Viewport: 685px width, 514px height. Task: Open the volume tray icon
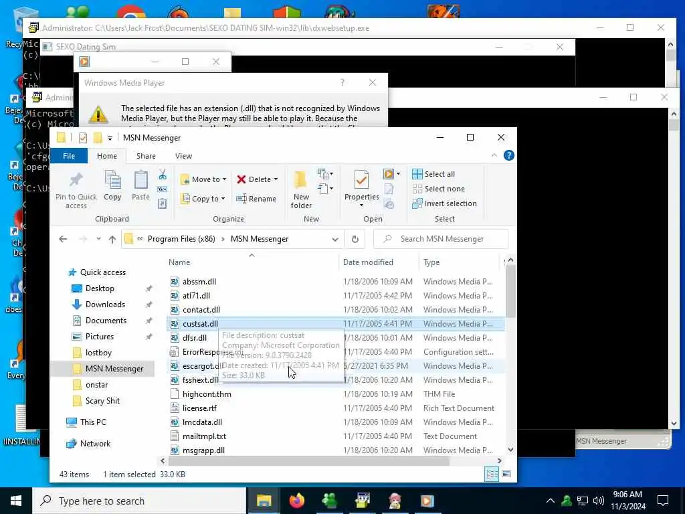coord(599,501)
